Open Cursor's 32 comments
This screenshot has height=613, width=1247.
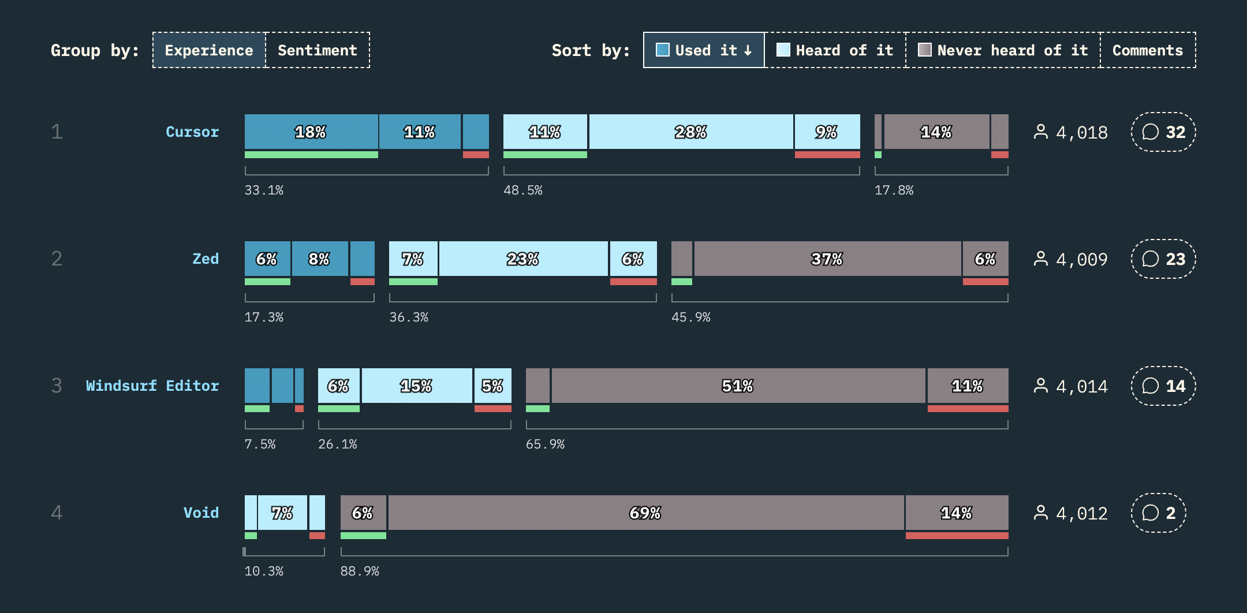tap(1163, 132)
